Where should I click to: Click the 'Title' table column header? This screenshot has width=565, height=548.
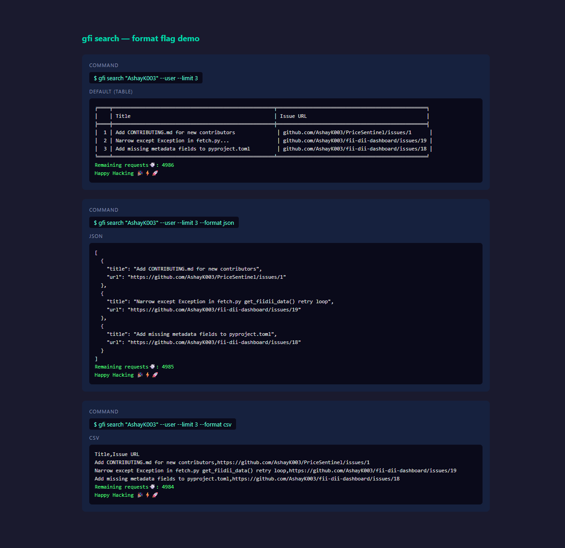click(x=123, y=116)
